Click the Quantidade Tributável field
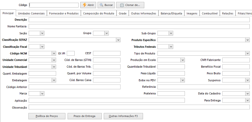 click(171, 67)
